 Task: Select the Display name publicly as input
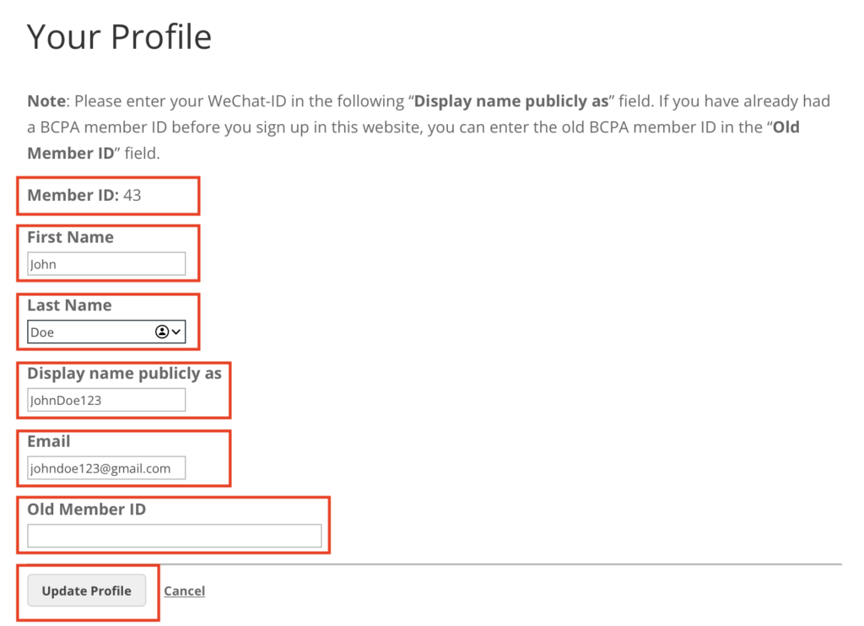coord(105,400)
